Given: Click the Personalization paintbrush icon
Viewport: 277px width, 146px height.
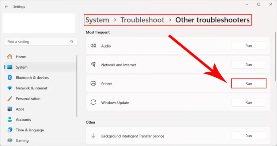Looking at the screenshot, I should tap(10, 99).
